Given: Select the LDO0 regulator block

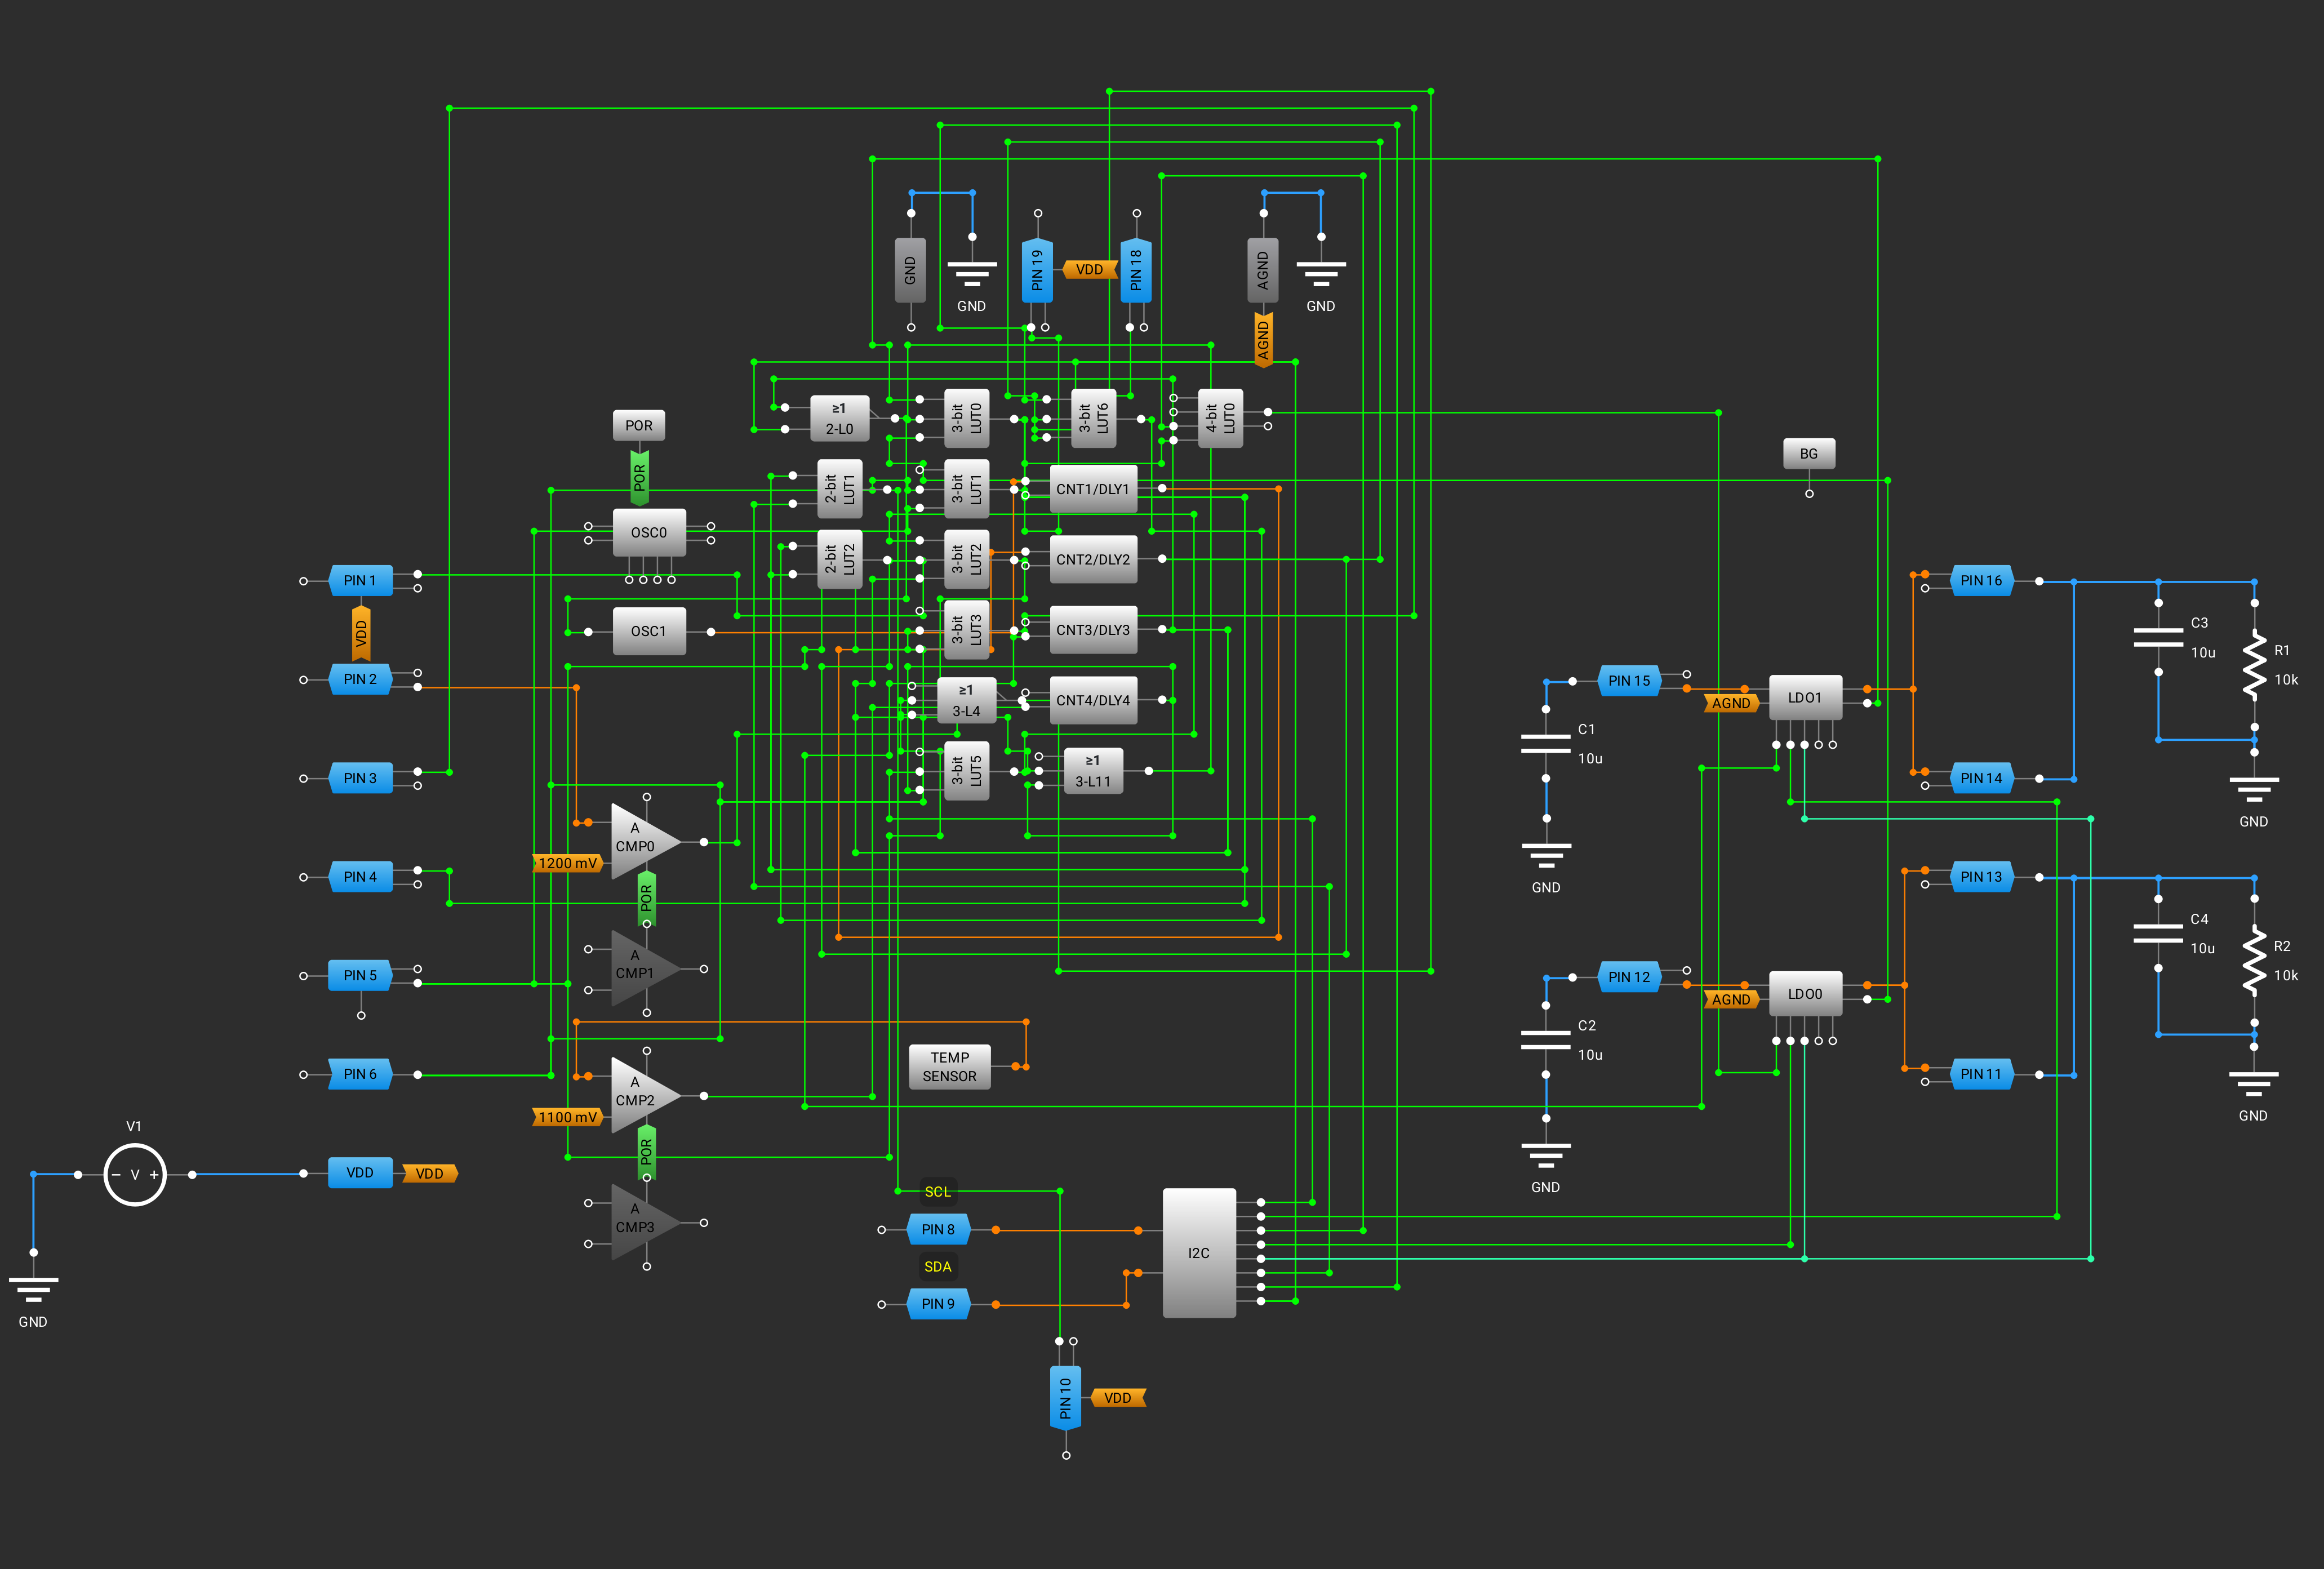Looking at the screenshot, I should point(1804,993).
